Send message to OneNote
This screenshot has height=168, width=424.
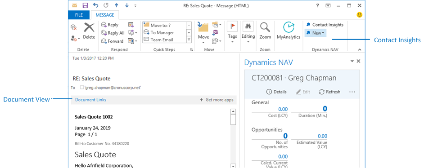point(216,33)
